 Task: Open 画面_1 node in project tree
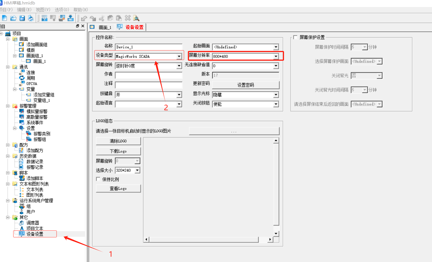(x=40, y=61)
